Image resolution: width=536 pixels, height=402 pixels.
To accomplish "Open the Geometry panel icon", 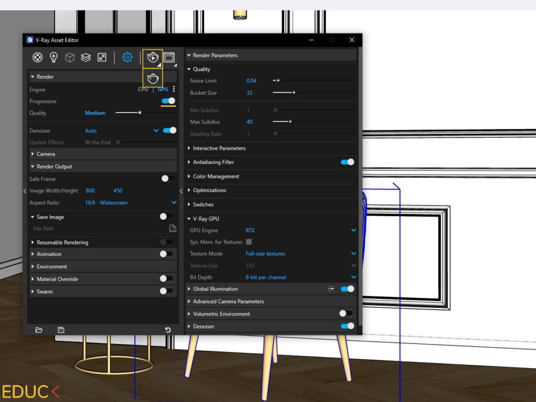I will tap(70, 58).
